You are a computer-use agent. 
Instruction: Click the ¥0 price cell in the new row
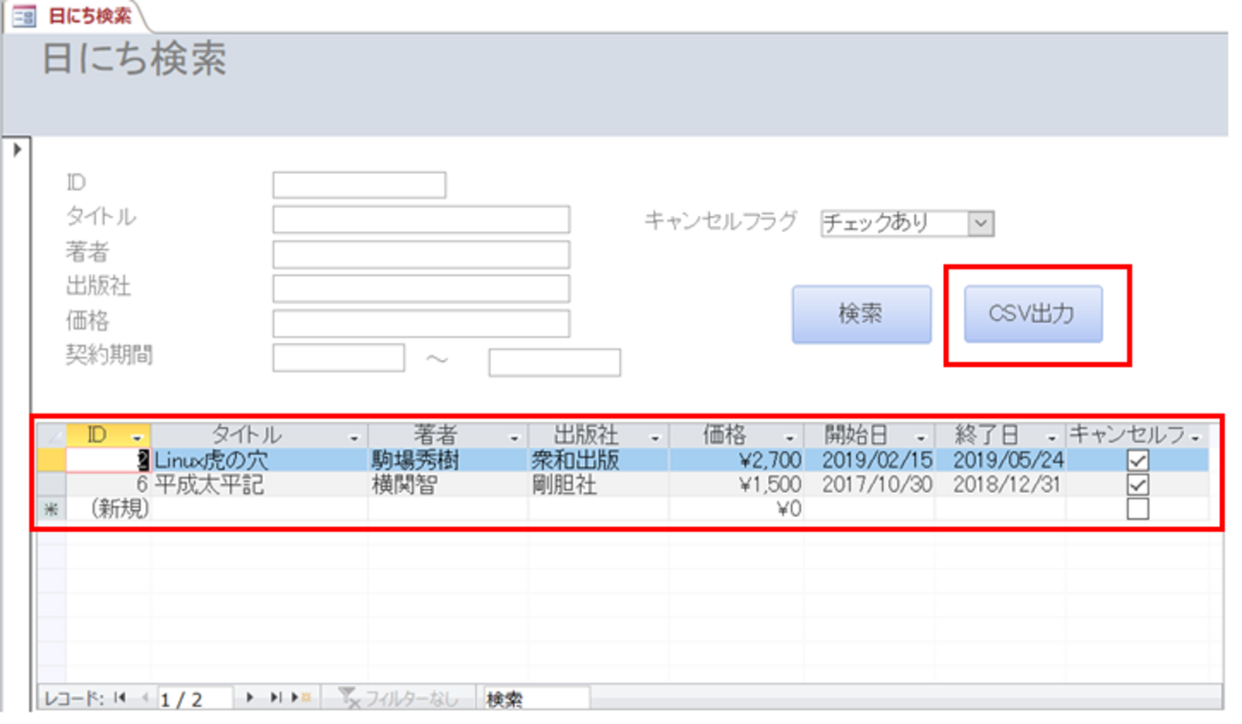coord(737,509)
